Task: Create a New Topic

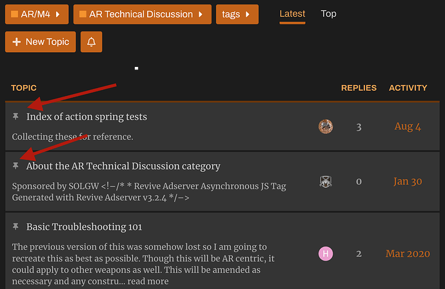Action: (x=41, y=42)
